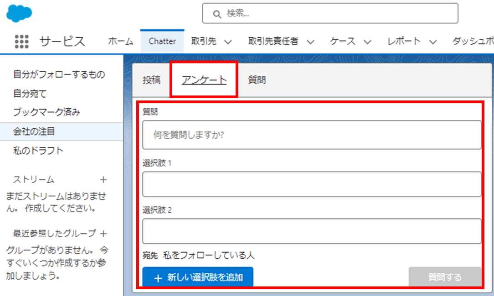494x296 pixels.
Task: Select ブックマーク済み in the sidebar
Action: (x=47, y=112)
